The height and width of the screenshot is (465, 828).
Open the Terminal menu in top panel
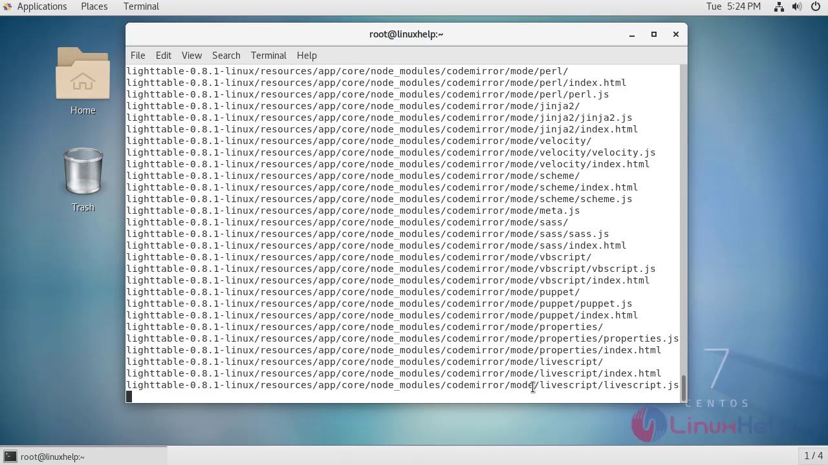point(141,6)
